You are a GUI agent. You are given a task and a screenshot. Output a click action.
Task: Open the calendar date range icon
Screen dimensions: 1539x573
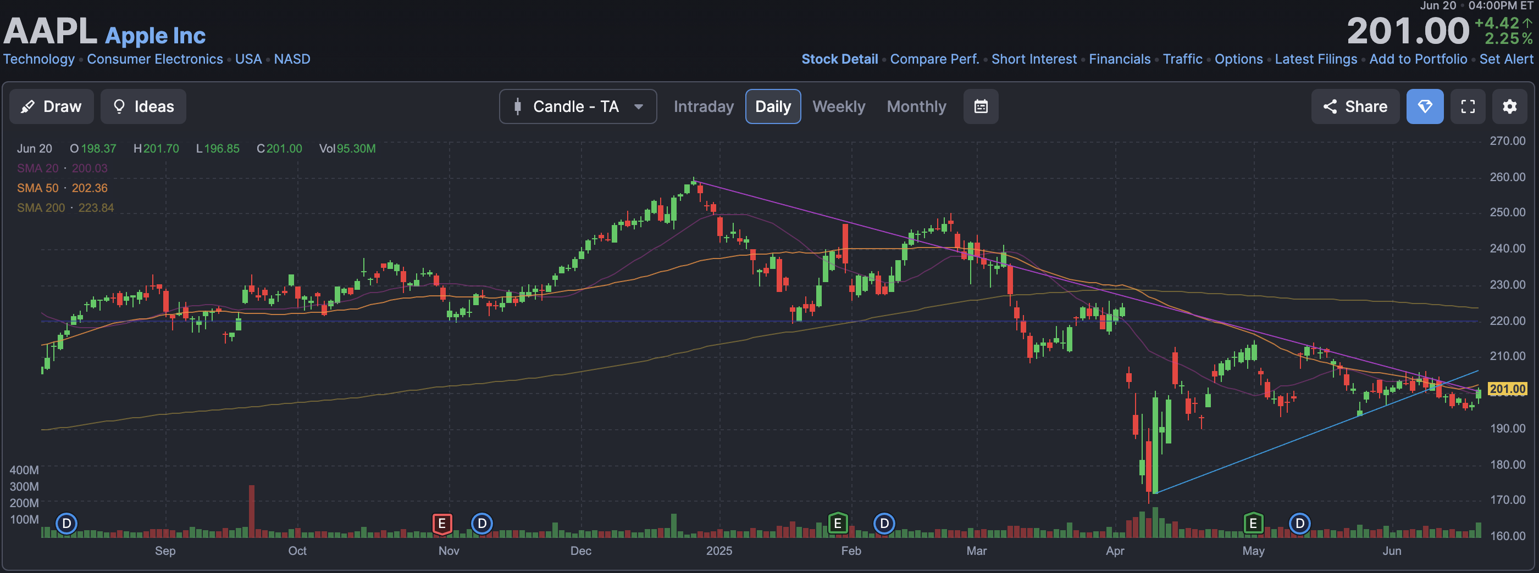click(x=981, y=106)
